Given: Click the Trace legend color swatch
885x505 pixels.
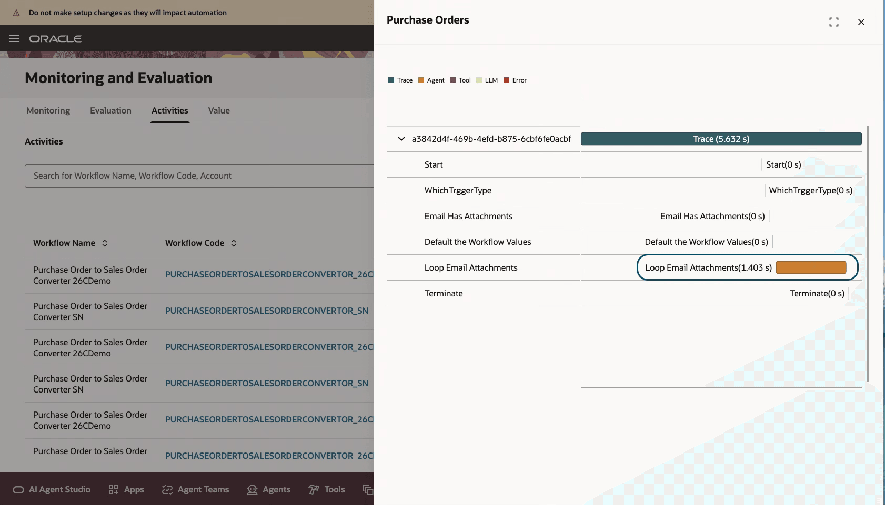Looking at the screenshot, I should click(391, 80).
